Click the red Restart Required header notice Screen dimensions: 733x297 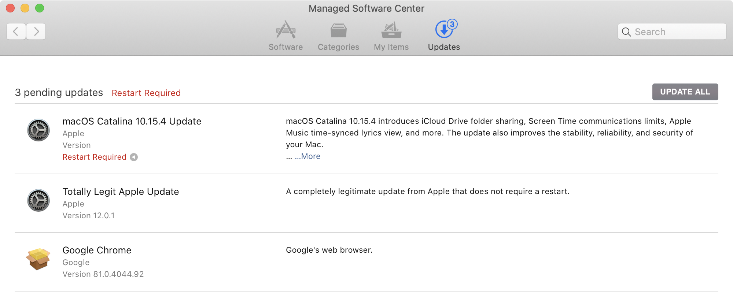[x=146, y=93]
